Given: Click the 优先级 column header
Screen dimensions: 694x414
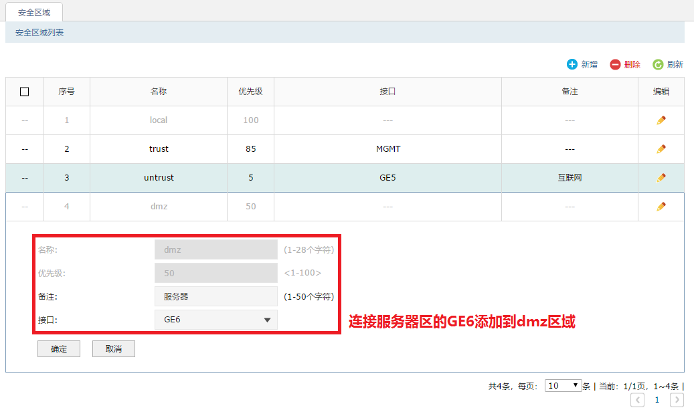Looking at the screenshot, I should coord(251,92).
